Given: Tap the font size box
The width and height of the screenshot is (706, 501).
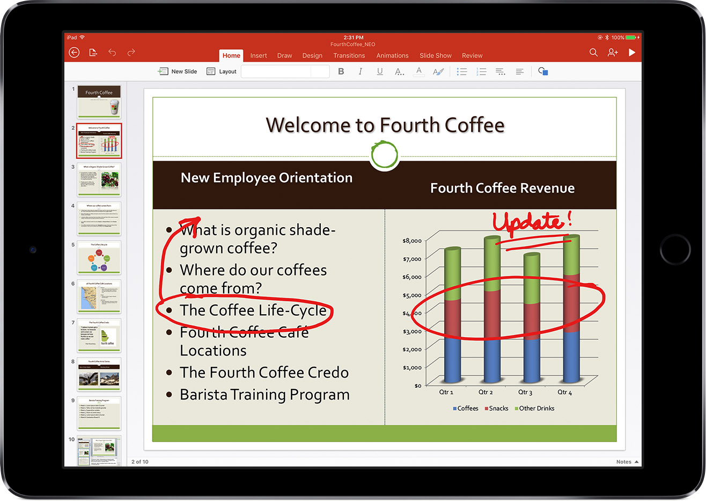Looking at the screenshot, I should 320,71.
